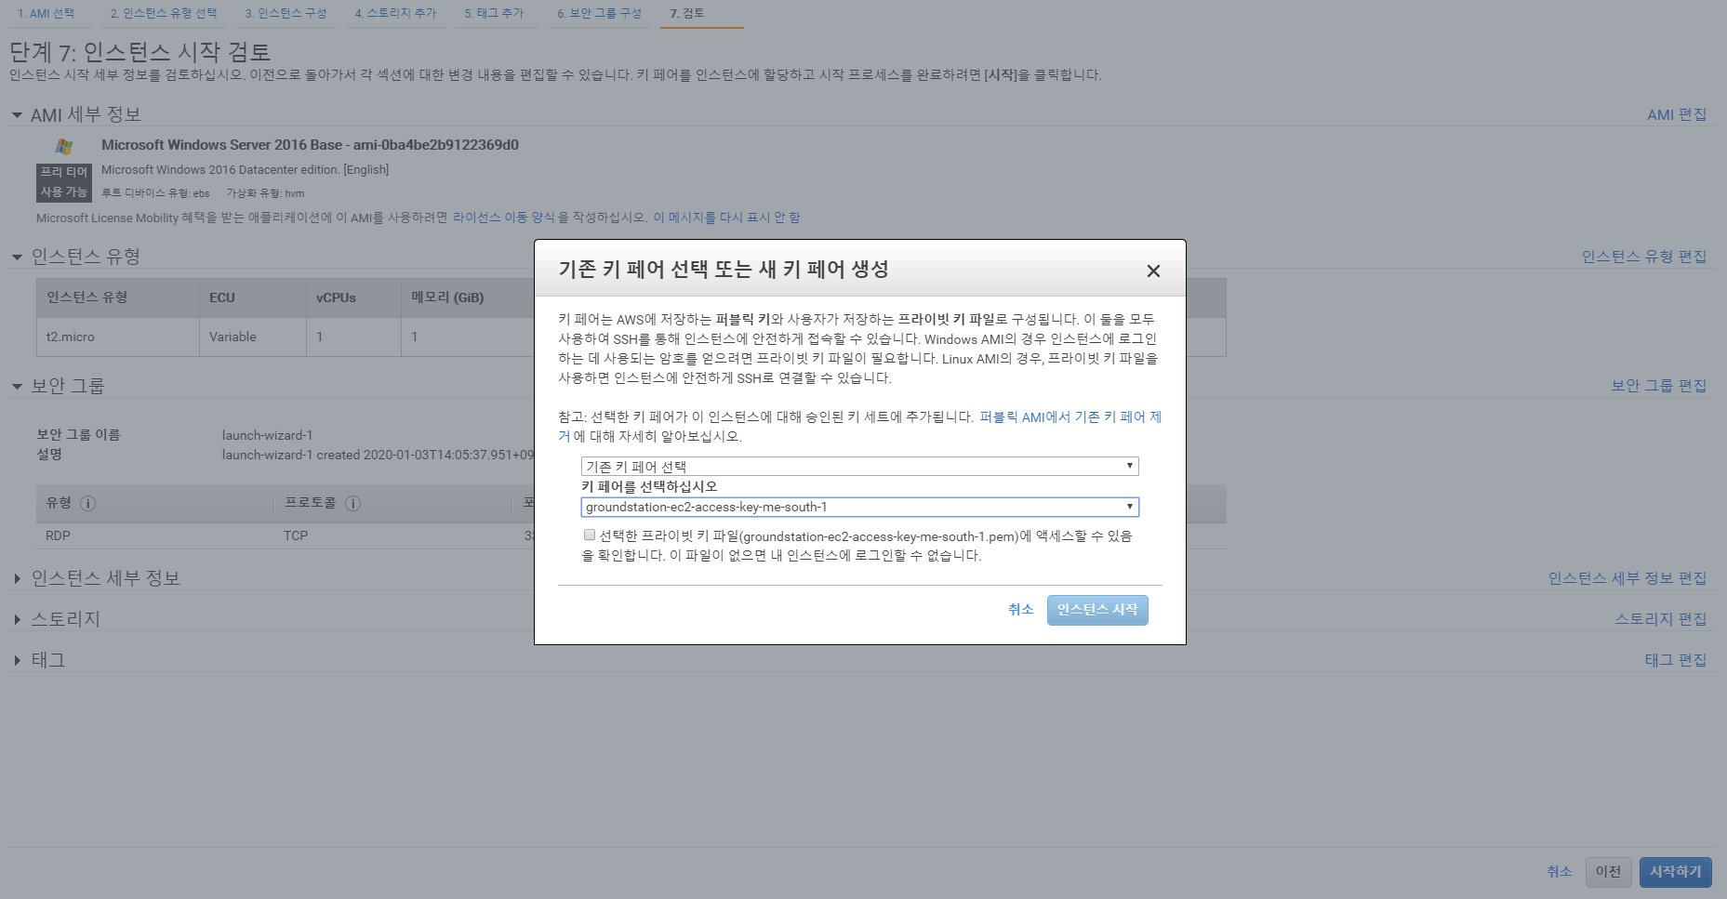Open the AMI 편집 link
Screen dimensions: 1727x899
(x=1676, y=114)
